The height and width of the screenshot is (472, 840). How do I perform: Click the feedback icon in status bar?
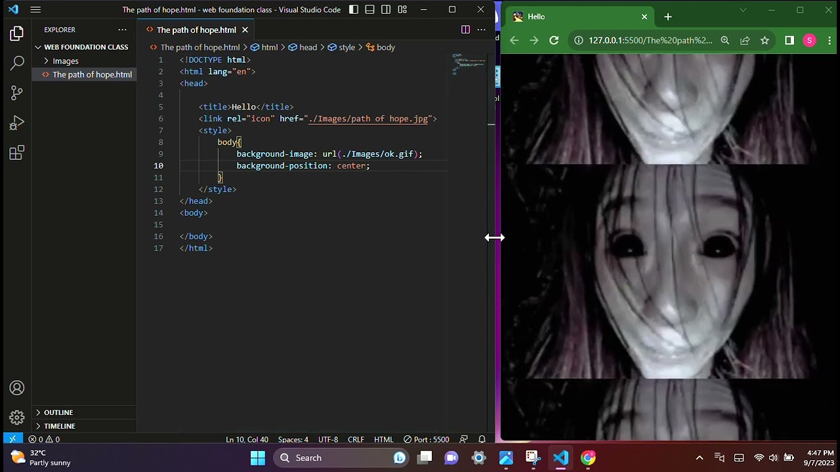pos(464,439)
